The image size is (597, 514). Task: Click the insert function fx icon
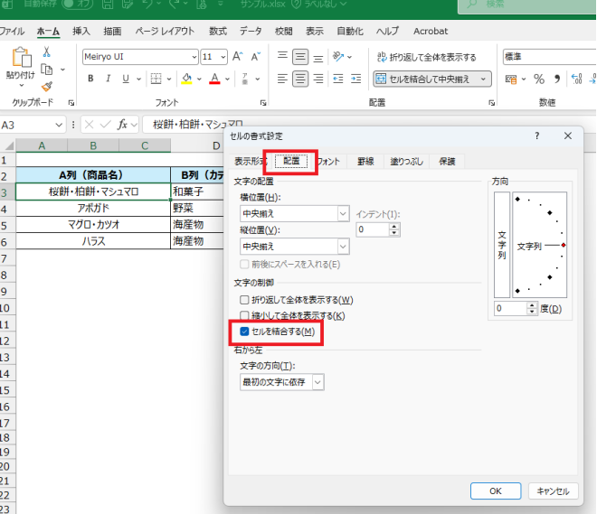122,124
